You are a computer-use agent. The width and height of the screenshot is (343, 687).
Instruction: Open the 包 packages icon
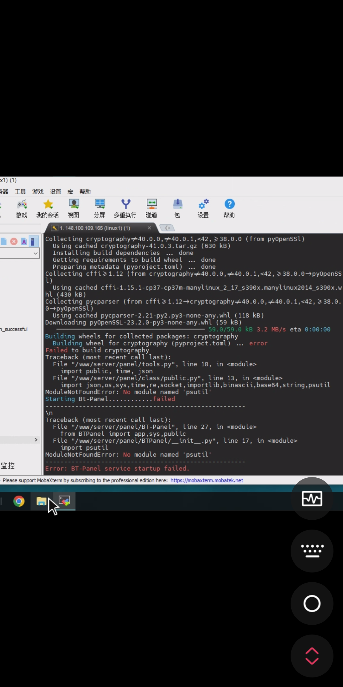178,208
